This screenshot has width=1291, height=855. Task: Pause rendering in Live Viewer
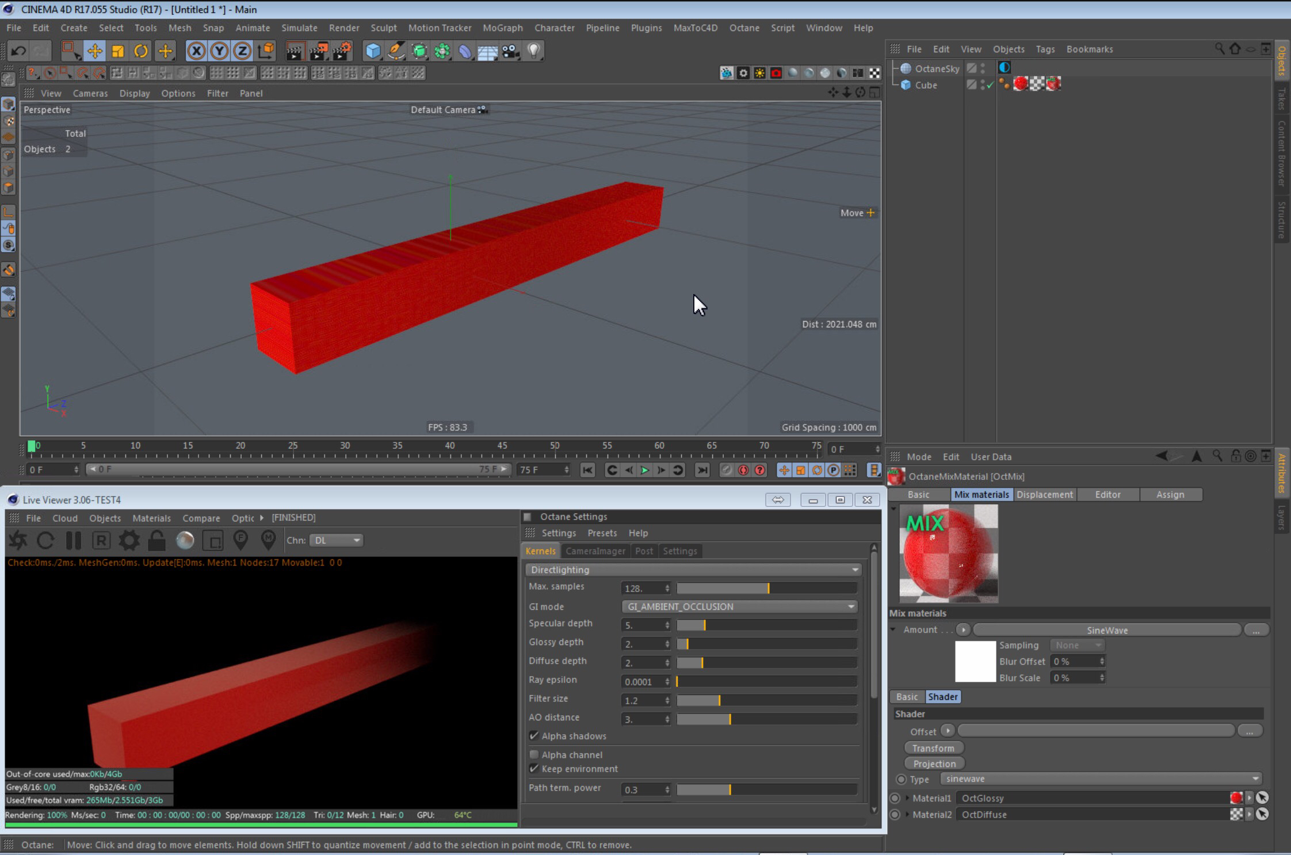pos(74,540)
